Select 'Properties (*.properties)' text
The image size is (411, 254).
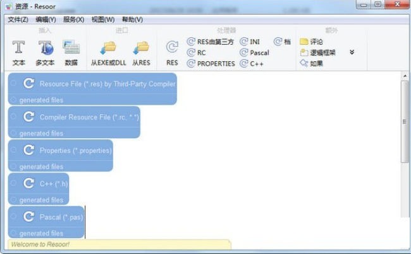pyautogui.click(x=75, y=151)
